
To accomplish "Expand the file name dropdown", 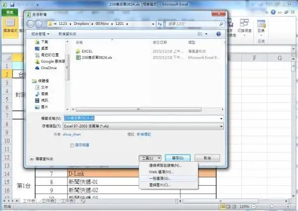I will tap(221, 118).
